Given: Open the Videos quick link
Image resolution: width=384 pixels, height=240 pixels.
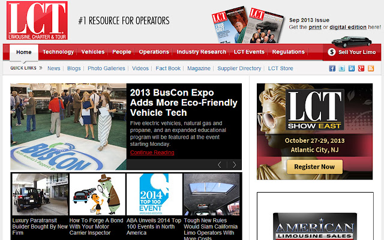Looking at the screenshot, I should coord(140,68).
